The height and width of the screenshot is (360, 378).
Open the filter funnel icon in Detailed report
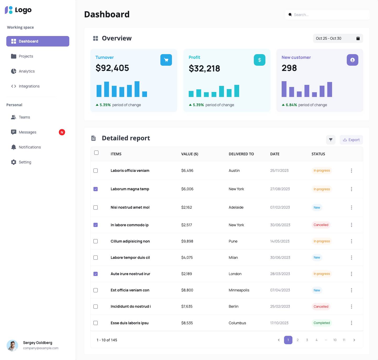click(x=330, y=140)
